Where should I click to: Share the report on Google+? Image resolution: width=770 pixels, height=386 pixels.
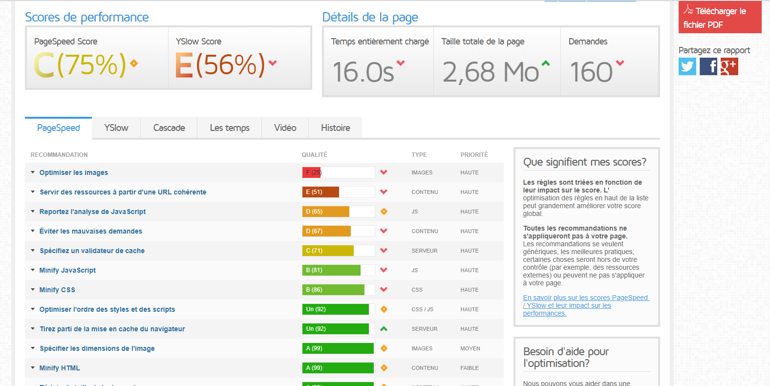coord(729,66)
